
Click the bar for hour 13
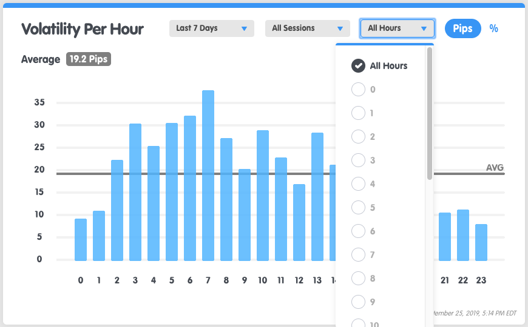(317, 197)
